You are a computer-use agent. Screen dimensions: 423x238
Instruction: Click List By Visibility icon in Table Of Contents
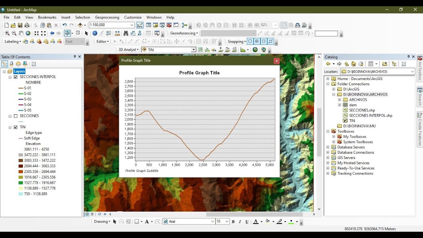pyautogui.click(x=18, y=64)
